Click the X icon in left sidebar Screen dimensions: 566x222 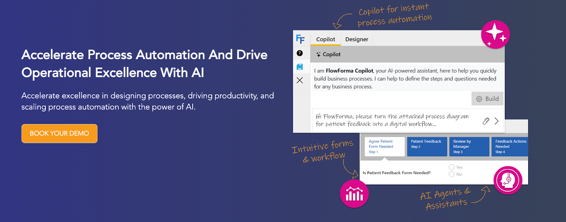[x=300, y=80]
